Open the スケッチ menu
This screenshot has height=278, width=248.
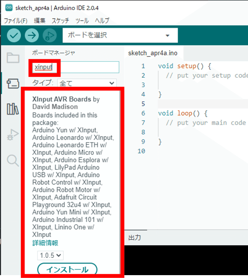(x=60, y=21)
